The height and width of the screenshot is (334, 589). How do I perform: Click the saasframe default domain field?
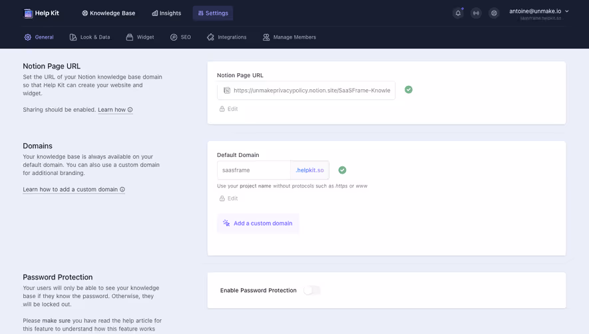click(254, 170)
